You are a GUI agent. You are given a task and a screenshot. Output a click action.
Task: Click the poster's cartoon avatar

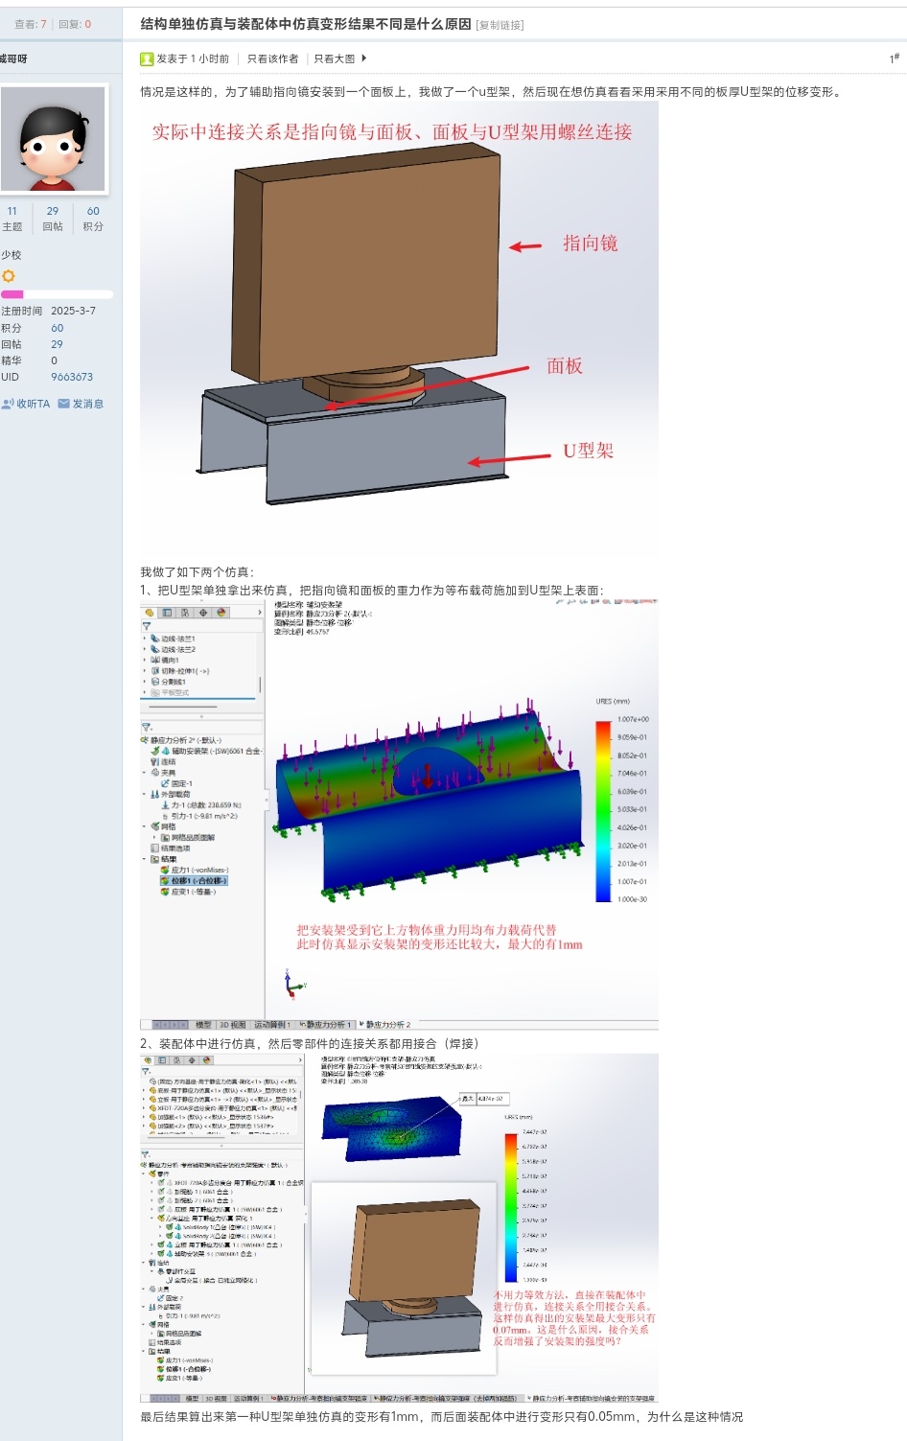(54, 139)
